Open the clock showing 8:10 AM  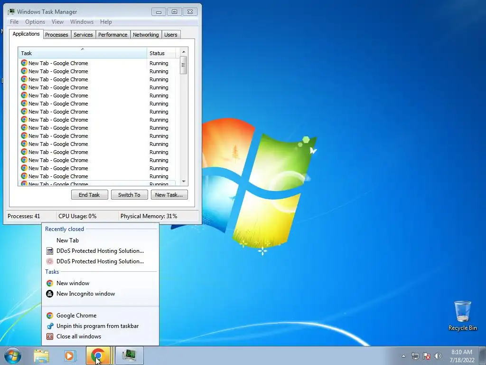(462, 355)
